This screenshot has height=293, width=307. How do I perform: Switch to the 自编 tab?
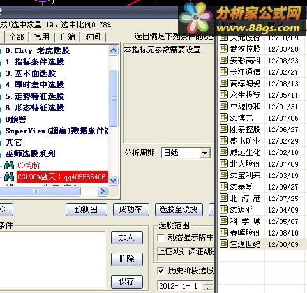68,37
